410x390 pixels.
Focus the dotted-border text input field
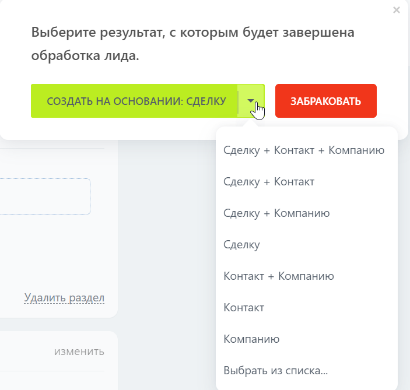[x=44, y=196]
